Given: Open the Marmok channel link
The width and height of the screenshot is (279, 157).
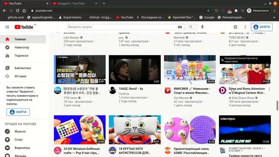Looking at the screenshot, I should (179, 38).
